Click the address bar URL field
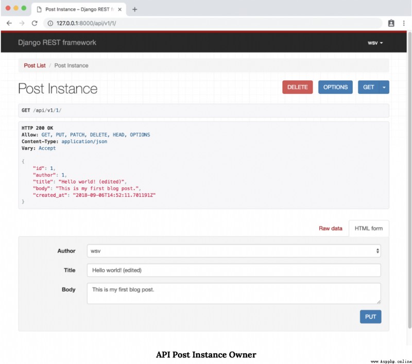 click(x=213, y=23)
